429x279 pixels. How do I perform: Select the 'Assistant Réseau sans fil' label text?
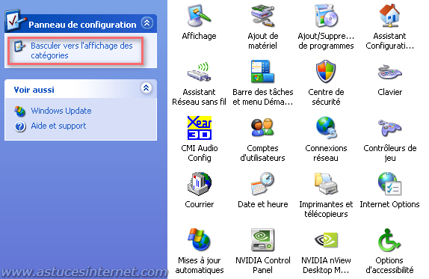click(x=199, y=97)
